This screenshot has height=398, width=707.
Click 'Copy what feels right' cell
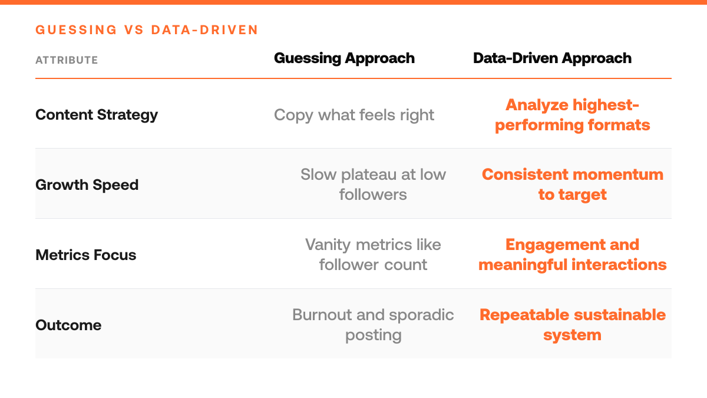tap(354, 114)
